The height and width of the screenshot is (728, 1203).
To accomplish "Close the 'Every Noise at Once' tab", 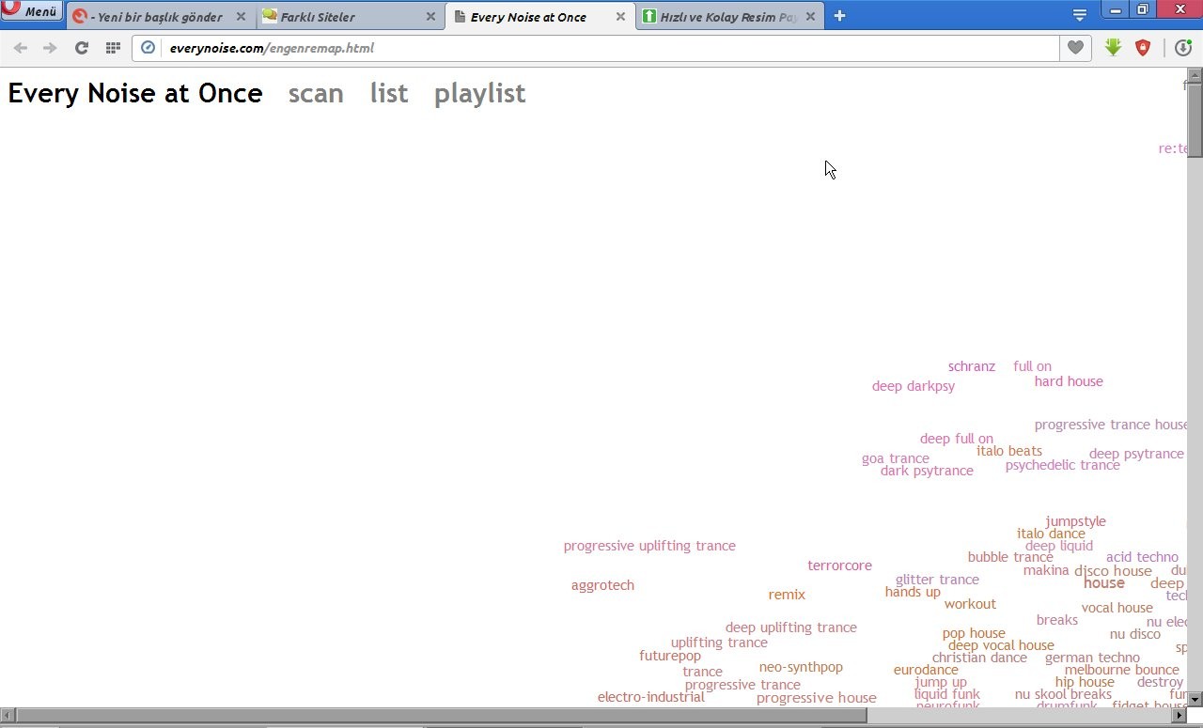I will coord(620,17).
